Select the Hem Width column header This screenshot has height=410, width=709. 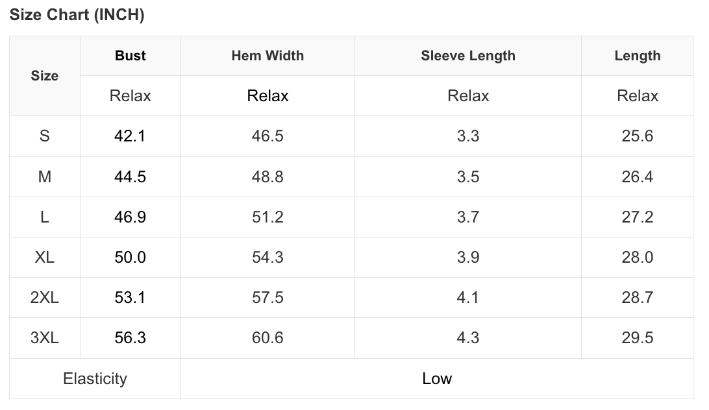267,56
